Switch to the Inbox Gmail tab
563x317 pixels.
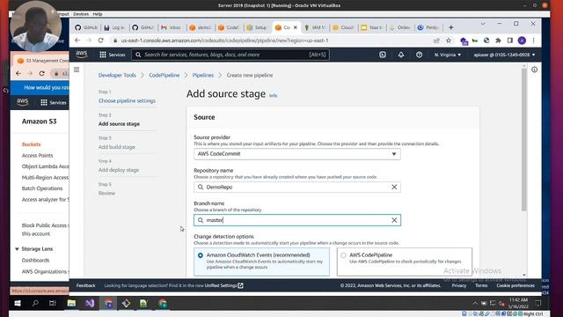[172, 27]
